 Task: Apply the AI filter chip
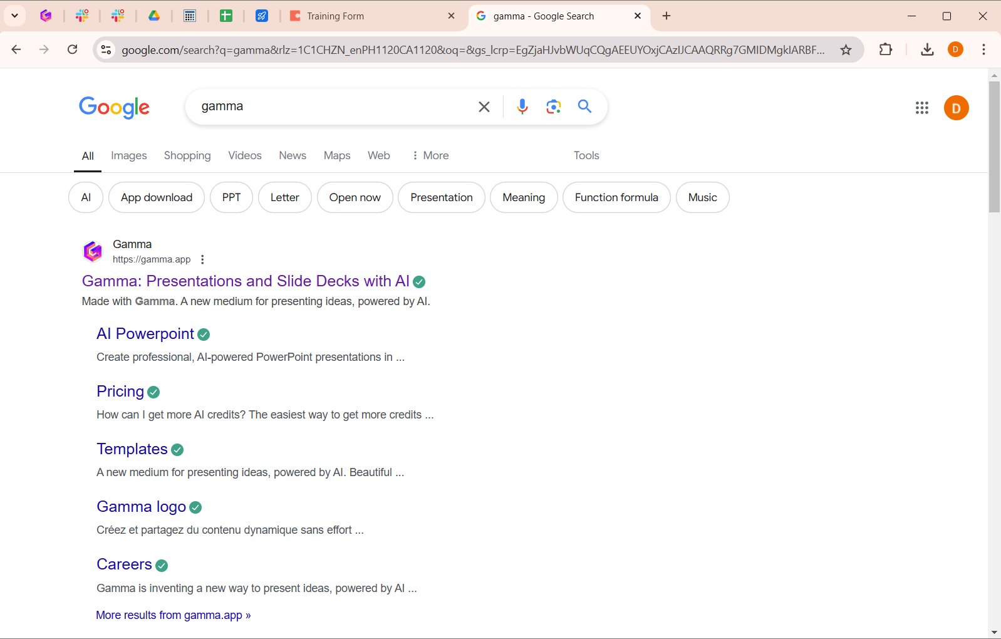tap(86, 197)
